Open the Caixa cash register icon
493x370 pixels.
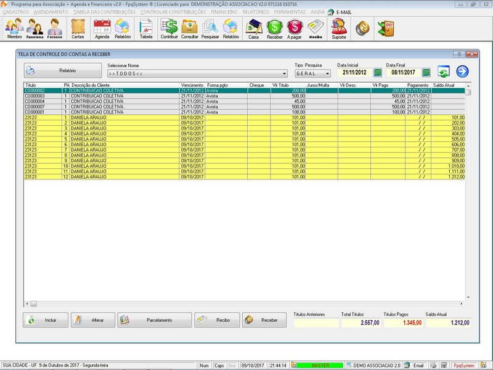click(x=253, y=28)
